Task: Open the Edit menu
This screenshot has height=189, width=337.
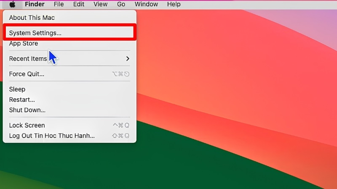Action: tap(79, 4)
